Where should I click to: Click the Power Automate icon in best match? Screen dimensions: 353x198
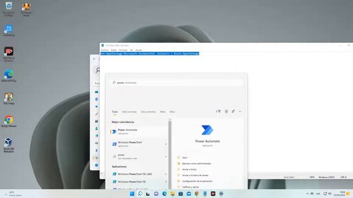[114, 132]
